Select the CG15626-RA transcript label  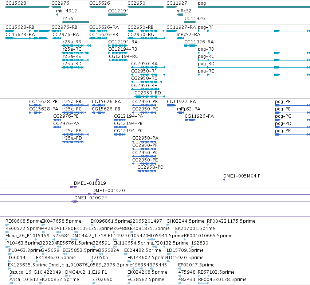[x=104, y=27]
